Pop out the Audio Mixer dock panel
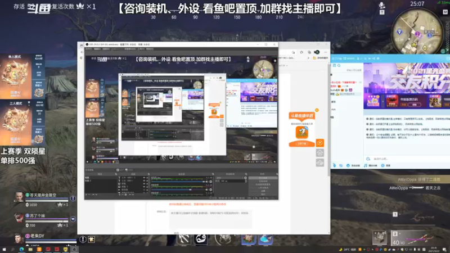The width and height of the screenshot is (450, 253). (x=213, y=174)
